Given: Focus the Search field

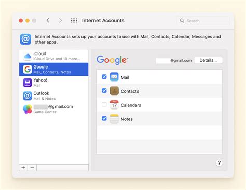Looking at the screenshot, I should [203, 21].
